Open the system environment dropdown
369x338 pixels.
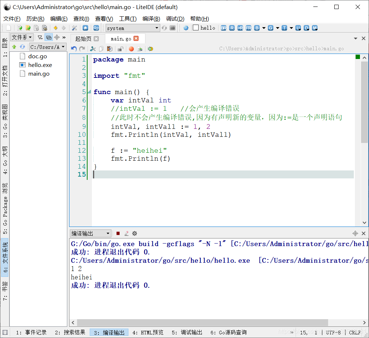pyautogui.click(x=133, y=28)
